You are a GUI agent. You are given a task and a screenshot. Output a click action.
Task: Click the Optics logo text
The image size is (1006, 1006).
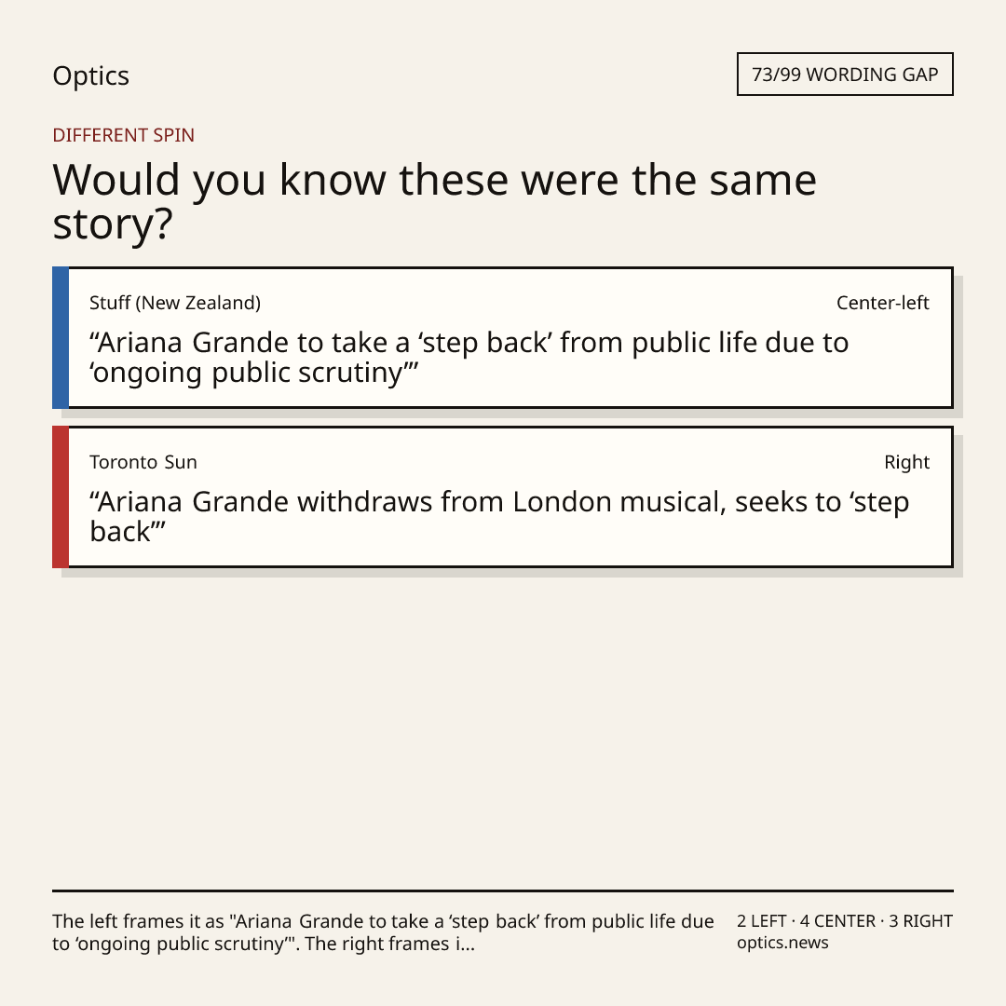90,75
